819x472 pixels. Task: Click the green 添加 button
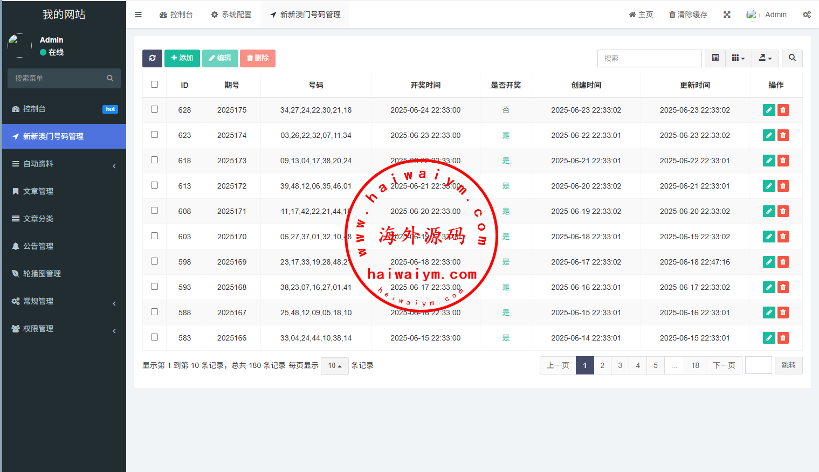pyautogui.click(x=182, y=58)
